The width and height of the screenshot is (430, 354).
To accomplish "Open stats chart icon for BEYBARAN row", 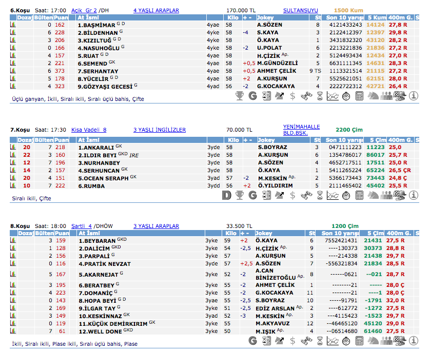I will coord(13,240).
